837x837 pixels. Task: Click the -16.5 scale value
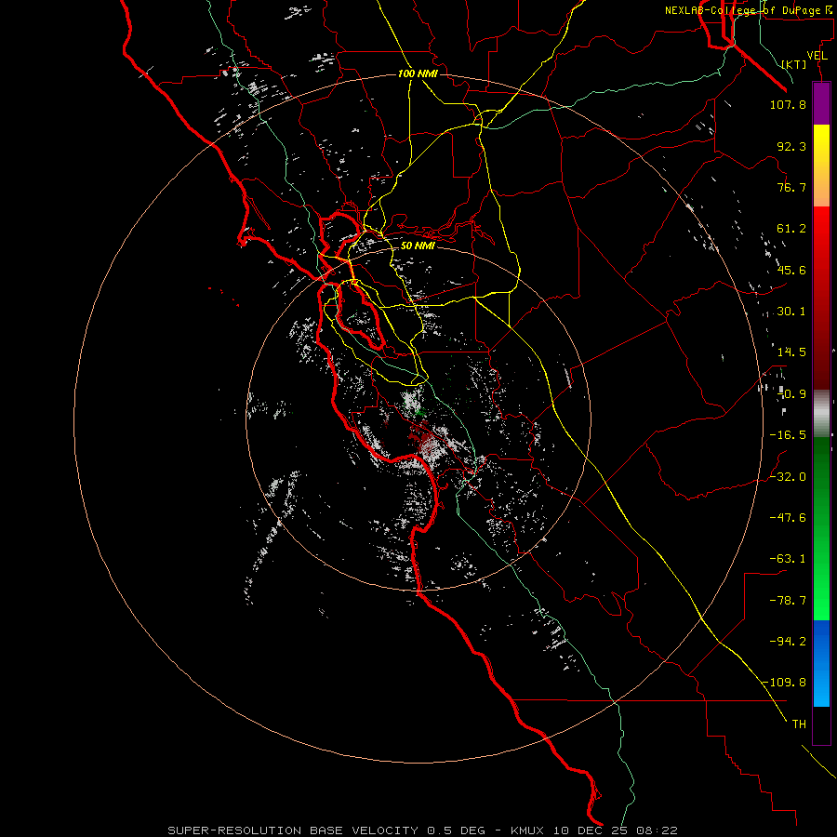[x=788, y=435]
